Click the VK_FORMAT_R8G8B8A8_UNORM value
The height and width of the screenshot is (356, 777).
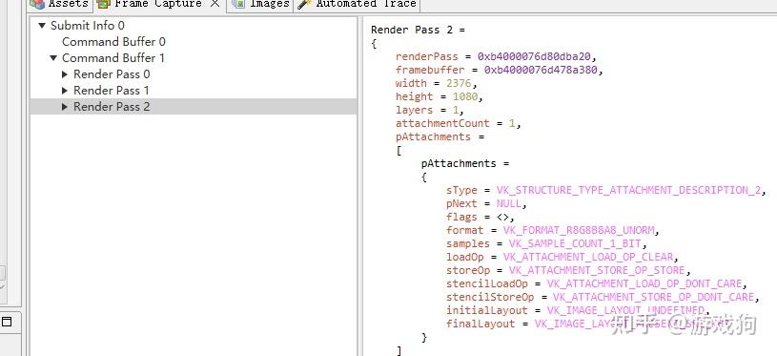coord(579,231)
